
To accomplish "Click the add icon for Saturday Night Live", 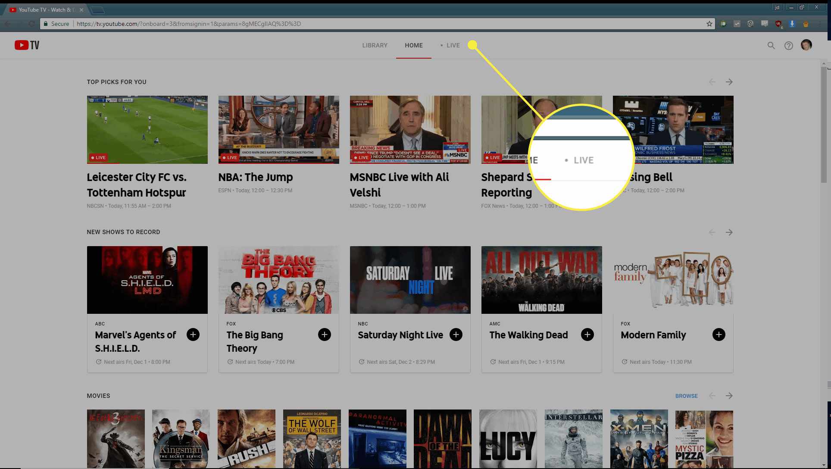I will coord(456,335).
